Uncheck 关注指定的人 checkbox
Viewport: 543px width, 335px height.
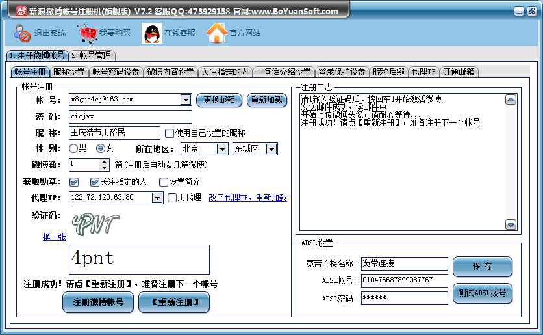(x=95, y=181)
